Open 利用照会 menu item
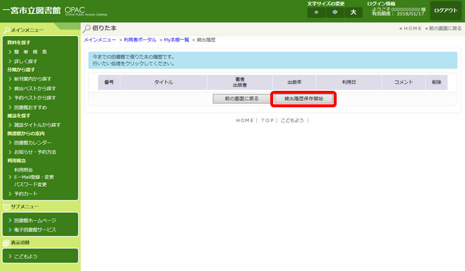Image resolution: width=465 pixels, height=271 pixels. tap(23, 170)
